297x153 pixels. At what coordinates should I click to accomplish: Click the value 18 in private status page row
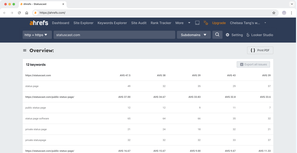pos(199,129)
